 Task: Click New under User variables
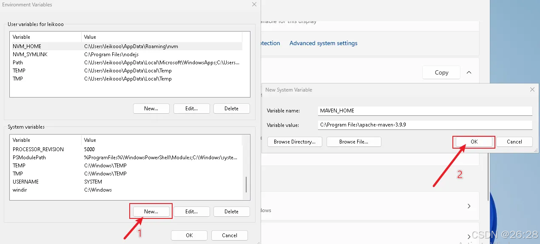(x=151, y=109)
